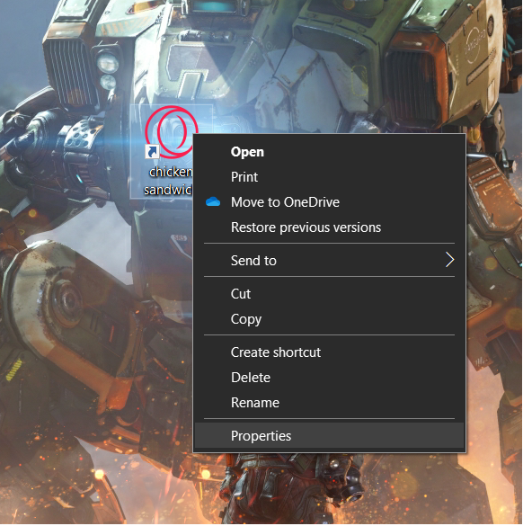Select Cut from the context menu

click(329, 294)
